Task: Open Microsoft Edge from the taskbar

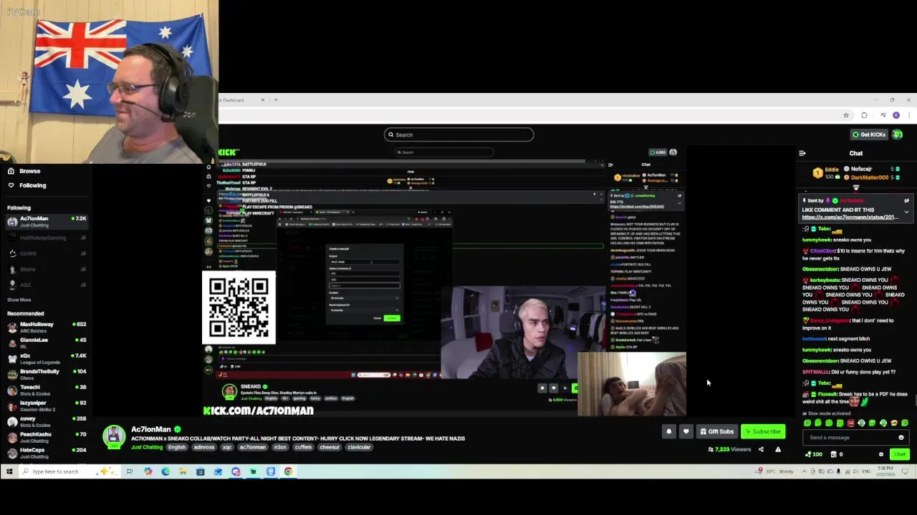Action: (x=165, y=471)
